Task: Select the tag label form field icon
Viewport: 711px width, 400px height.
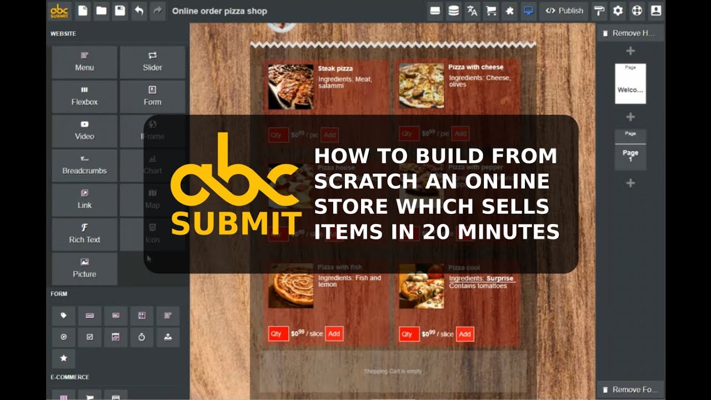Action: tap(63, 316)
